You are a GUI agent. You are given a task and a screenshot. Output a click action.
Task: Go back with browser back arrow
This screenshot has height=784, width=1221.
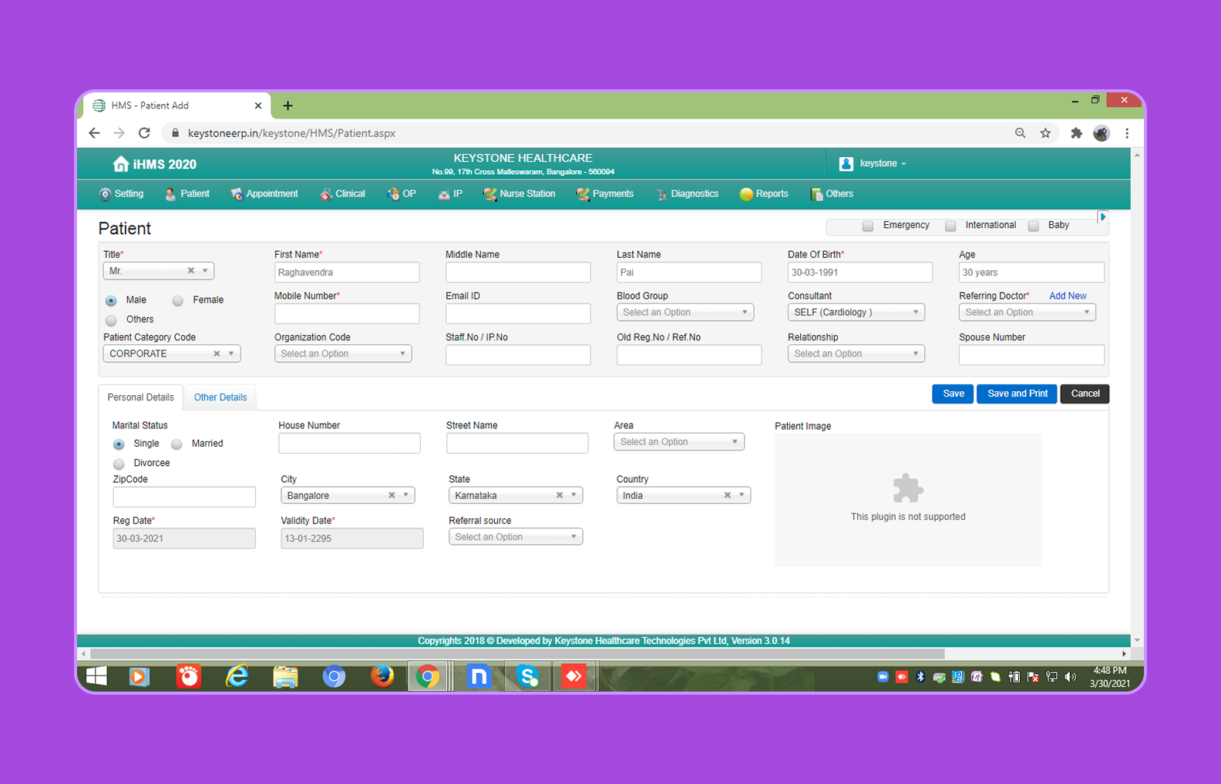94,133
